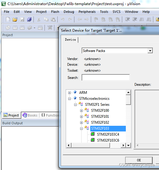
Task: Click the Copy toolbar icon
Action: [x=46, y=19]
